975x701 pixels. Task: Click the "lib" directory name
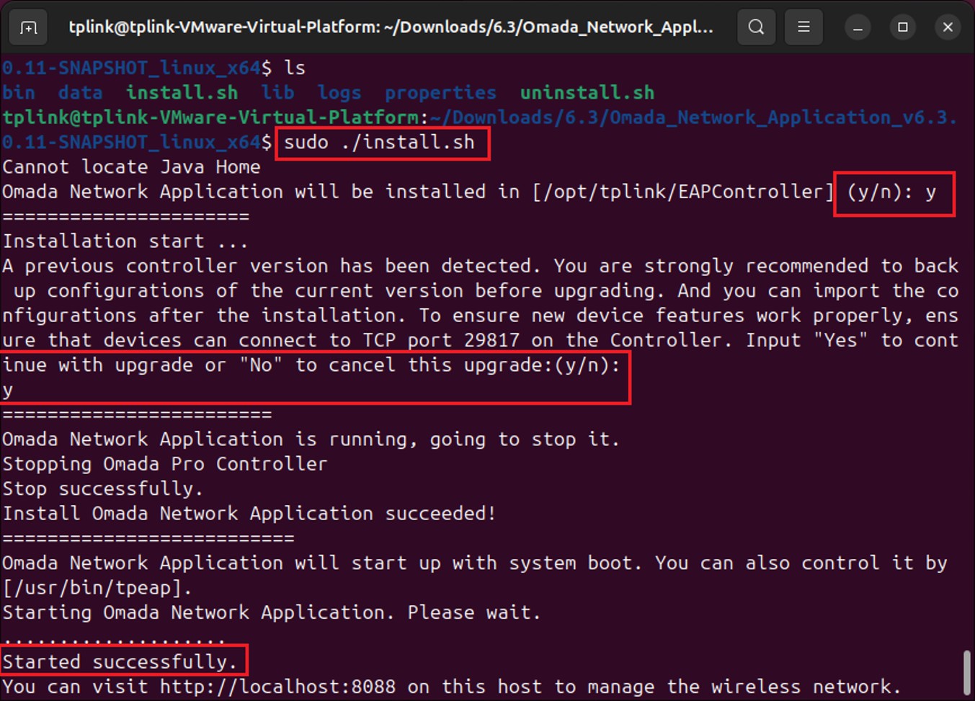coord(277,93)
